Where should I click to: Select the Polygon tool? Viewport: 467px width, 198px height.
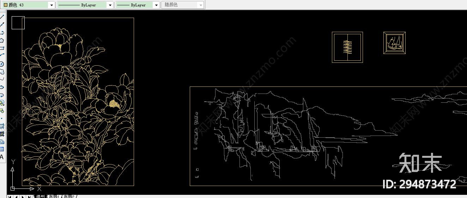tap(2, 40)
